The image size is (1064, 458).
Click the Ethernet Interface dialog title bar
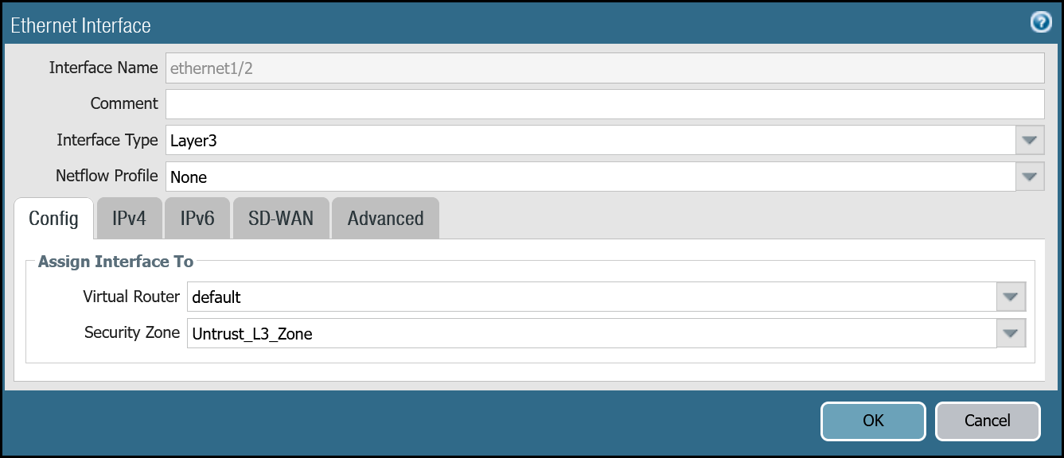pos(477,25)
